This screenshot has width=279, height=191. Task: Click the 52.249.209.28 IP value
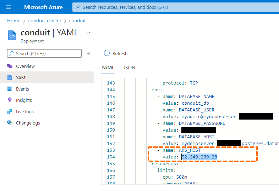point(199,157)
